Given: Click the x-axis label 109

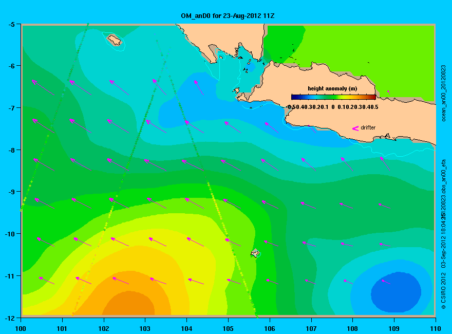Looking at the screenshot, I should tap(394, 328).
